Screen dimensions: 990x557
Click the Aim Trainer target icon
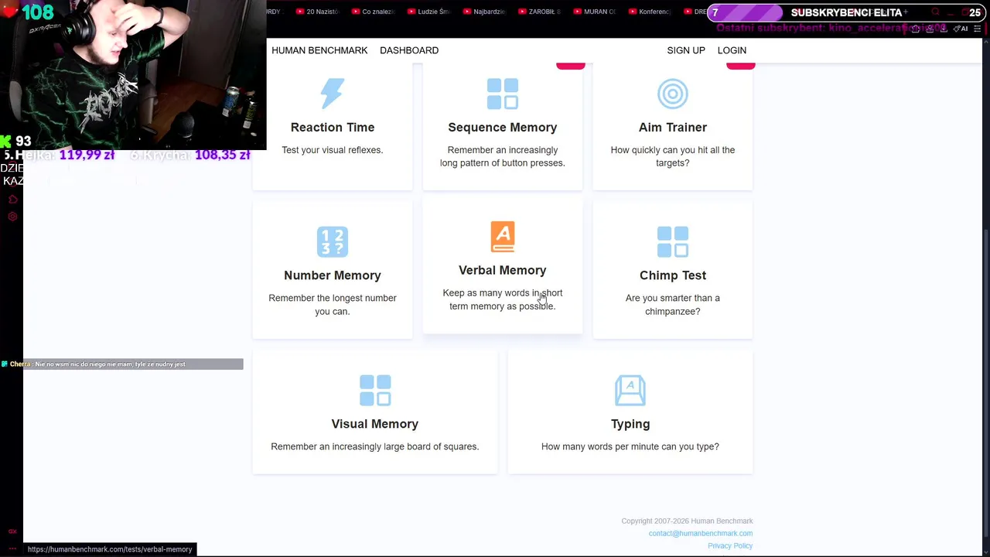[673, 94]
